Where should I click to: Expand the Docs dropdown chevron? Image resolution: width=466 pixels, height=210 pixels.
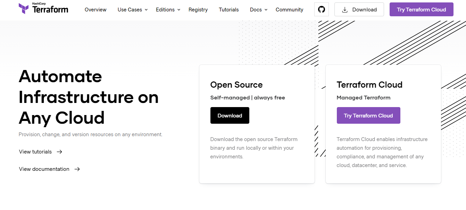point(266,10)
